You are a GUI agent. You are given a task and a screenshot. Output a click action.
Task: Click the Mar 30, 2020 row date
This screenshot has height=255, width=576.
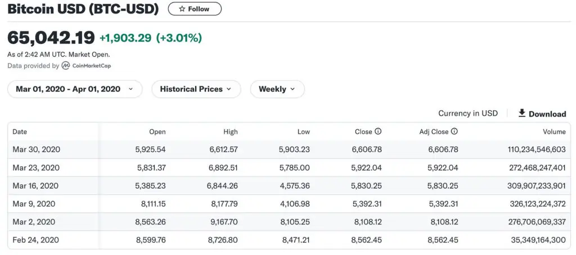point(37,150)
